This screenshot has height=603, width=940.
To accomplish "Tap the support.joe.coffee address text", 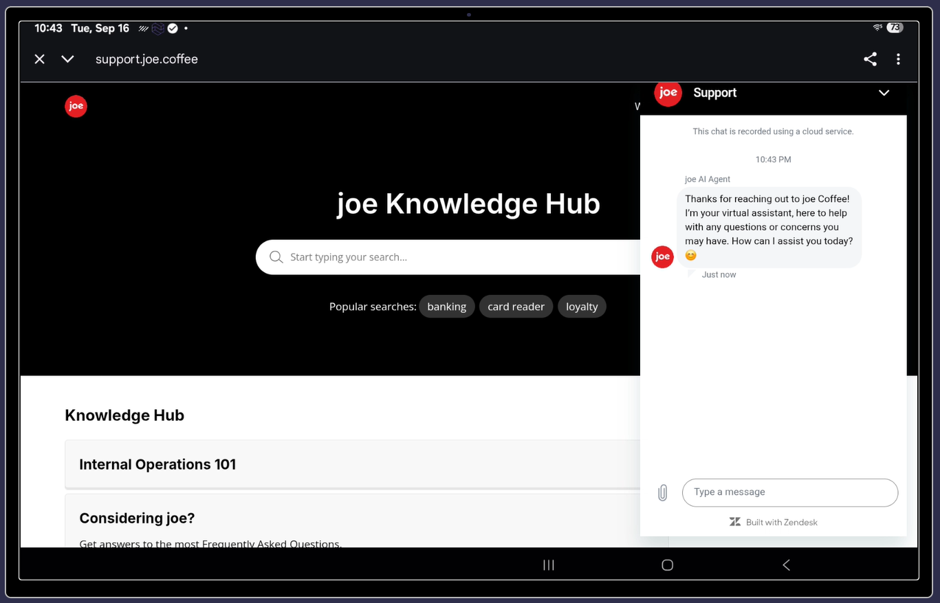I will (x=146, y=59).
